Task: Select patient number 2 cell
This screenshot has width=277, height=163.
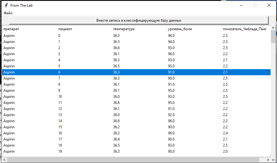Action: pyautogui.click(x=59, y=48)
